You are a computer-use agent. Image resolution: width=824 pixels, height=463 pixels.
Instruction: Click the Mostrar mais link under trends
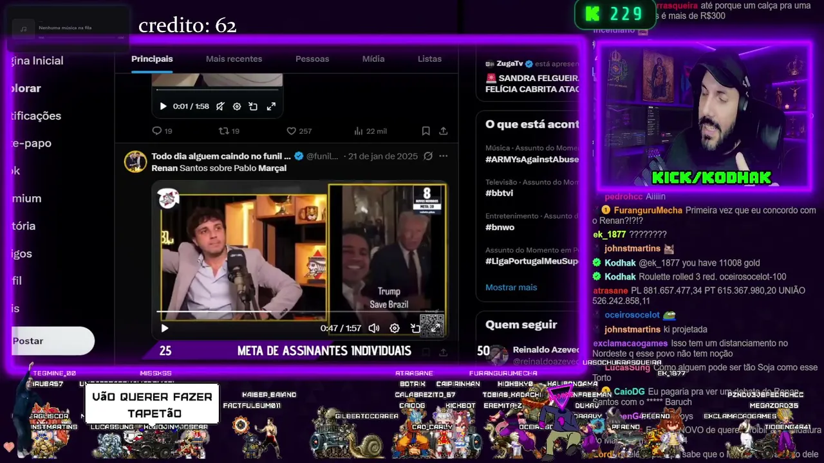tap(511, 287)
